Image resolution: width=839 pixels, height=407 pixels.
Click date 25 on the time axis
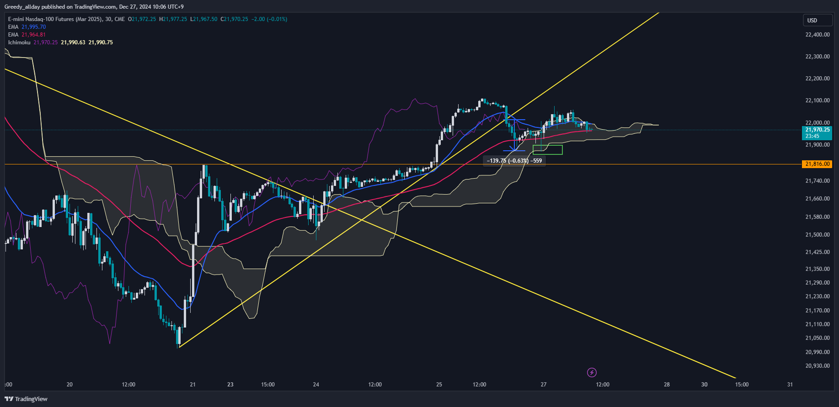pyautogui.click(x=439, y=385)
